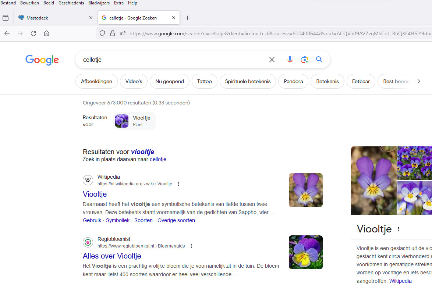This screenshot has width=432, height=292.
Task: Open Wikipedia result flower thumbnail
Action: [305, 190]
